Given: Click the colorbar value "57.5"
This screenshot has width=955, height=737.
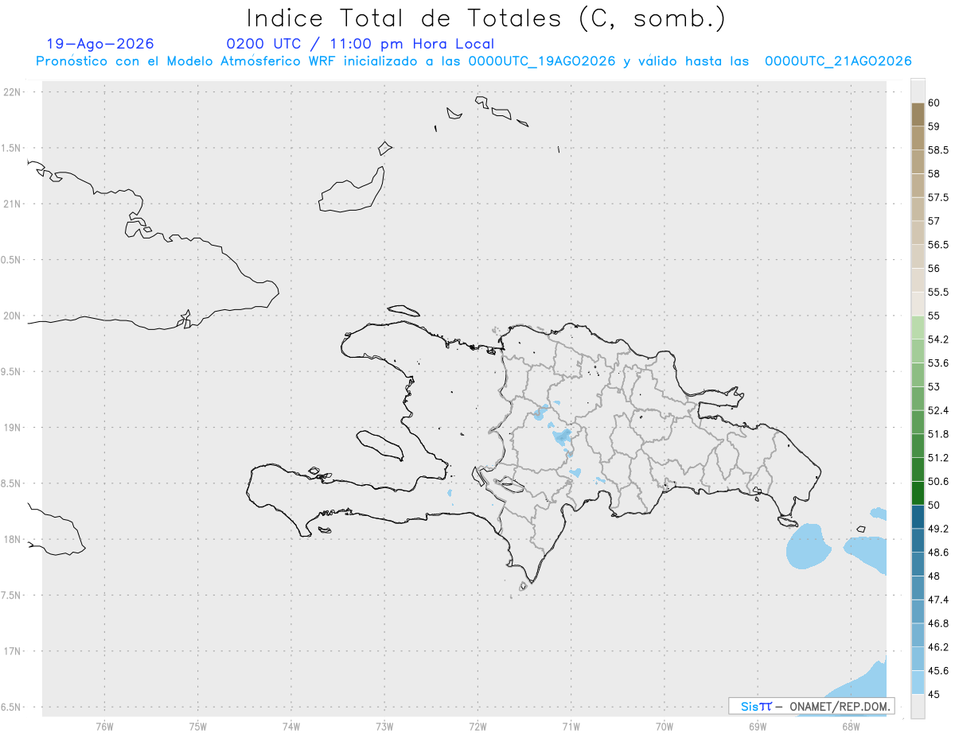Looking at the screenshot, I should tap(937, 197).
